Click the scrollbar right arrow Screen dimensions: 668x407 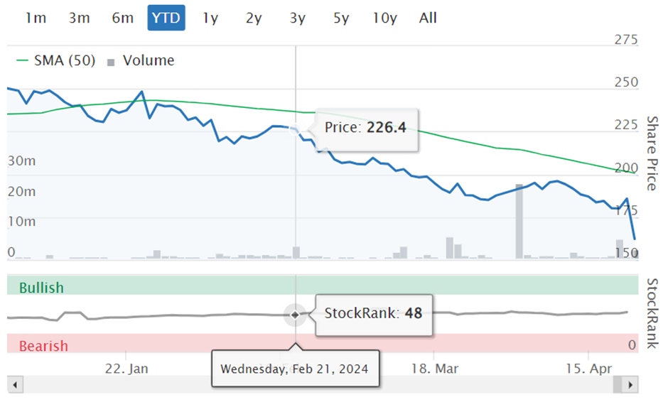pyautogui.click(x=630, y=385)
